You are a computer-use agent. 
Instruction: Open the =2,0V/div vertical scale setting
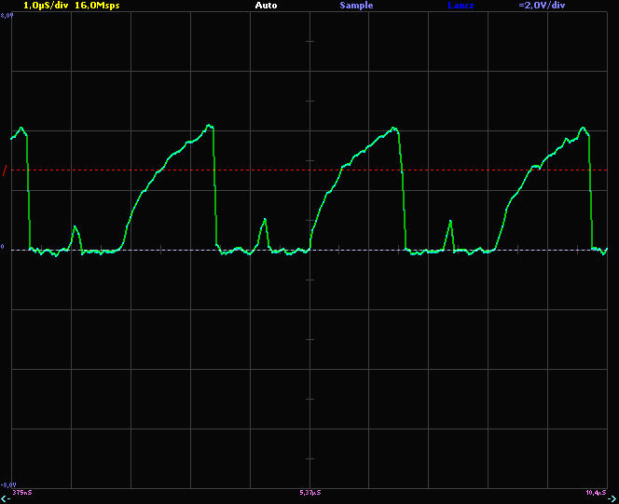tap(542, 6)
